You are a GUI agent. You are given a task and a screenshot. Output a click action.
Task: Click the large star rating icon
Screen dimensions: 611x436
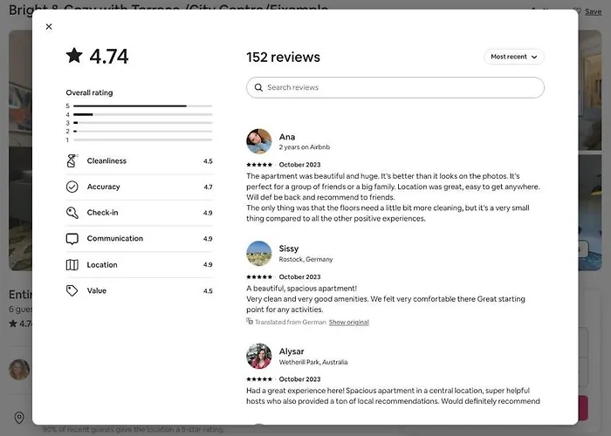(x=74, y=55)
